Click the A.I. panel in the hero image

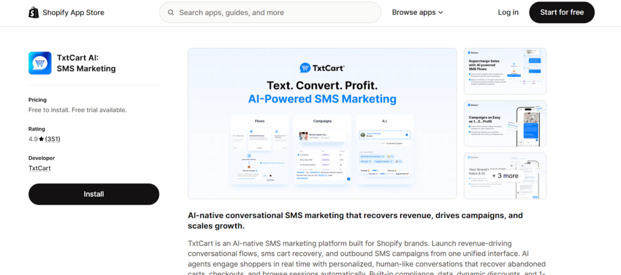[x=384, y=149]
